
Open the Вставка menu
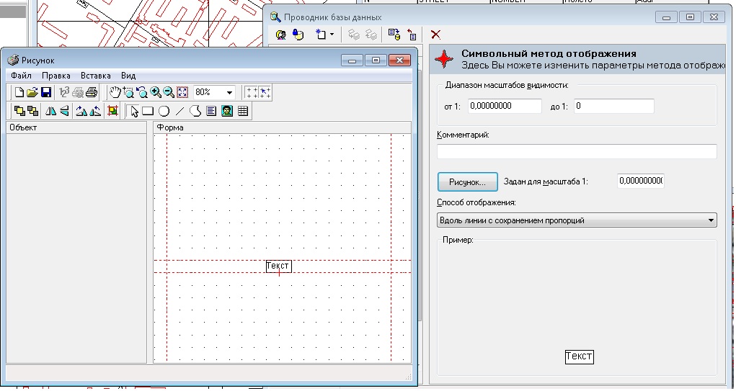96,76
